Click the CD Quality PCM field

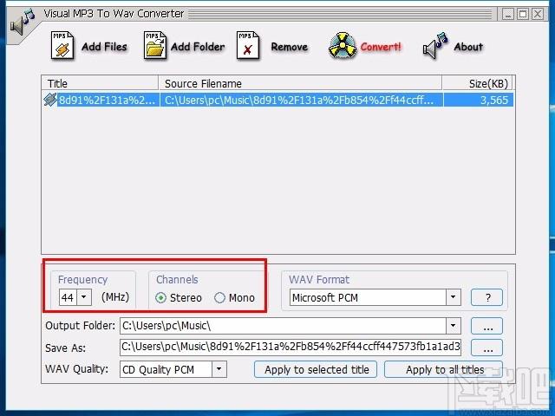point(166,369)
